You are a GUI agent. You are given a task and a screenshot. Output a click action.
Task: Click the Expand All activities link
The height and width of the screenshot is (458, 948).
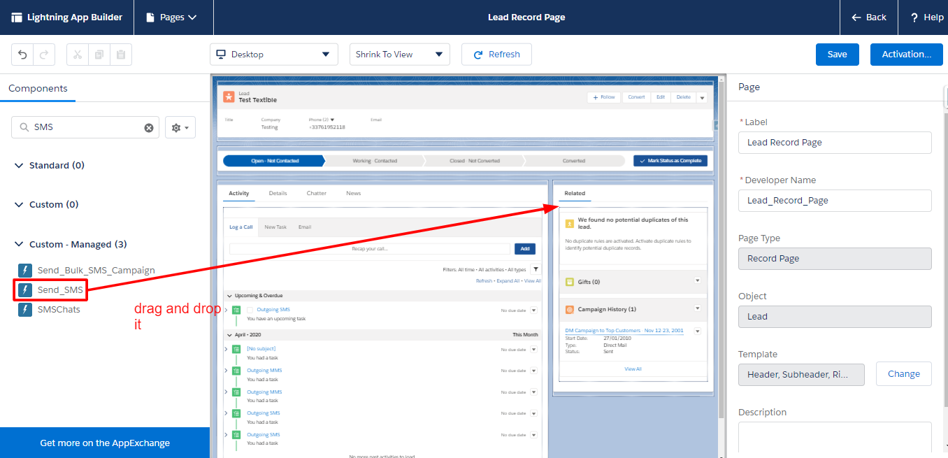[x=509, y=280]
